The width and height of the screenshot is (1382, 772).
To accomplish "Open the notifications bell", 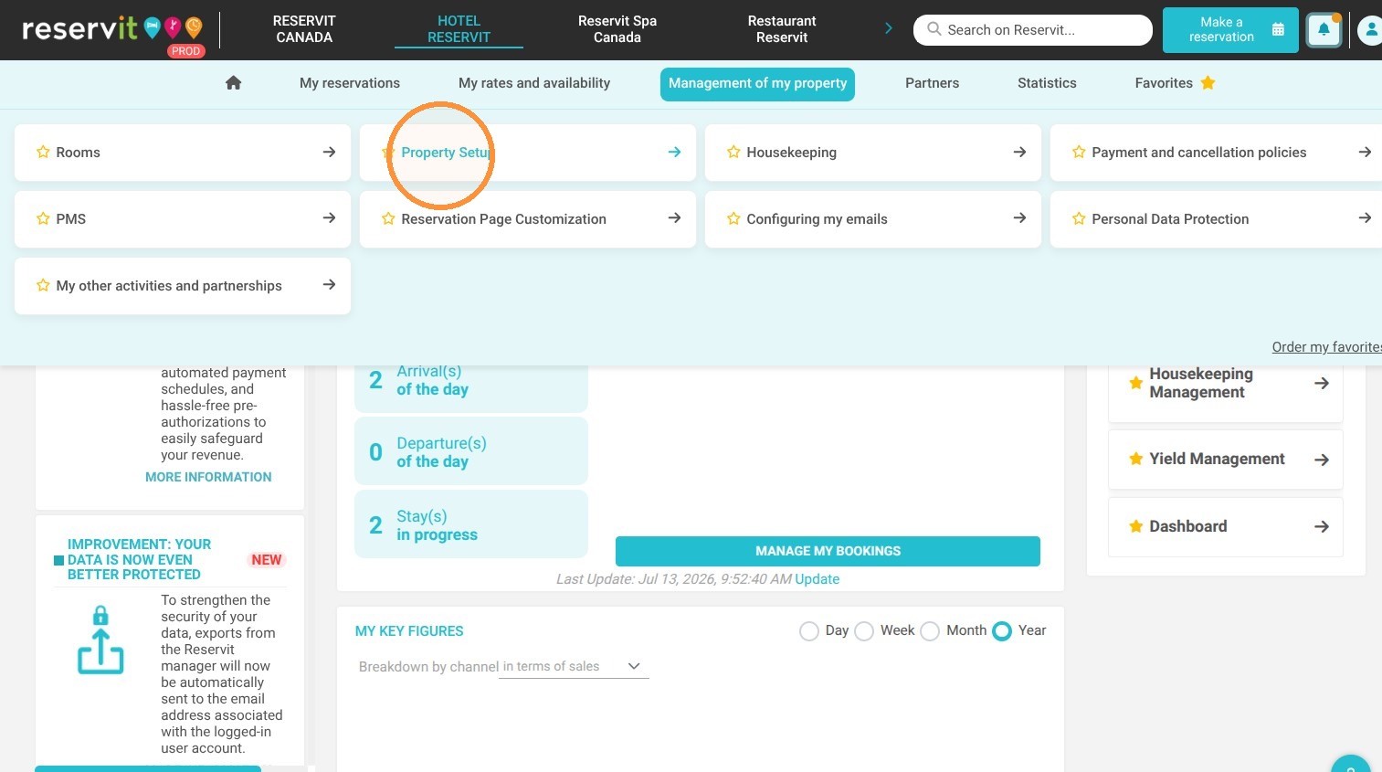I will coord(1324,30).
